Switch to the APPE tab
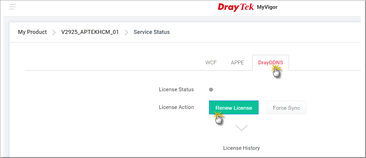Screen dimensions: 366x158 237,63
